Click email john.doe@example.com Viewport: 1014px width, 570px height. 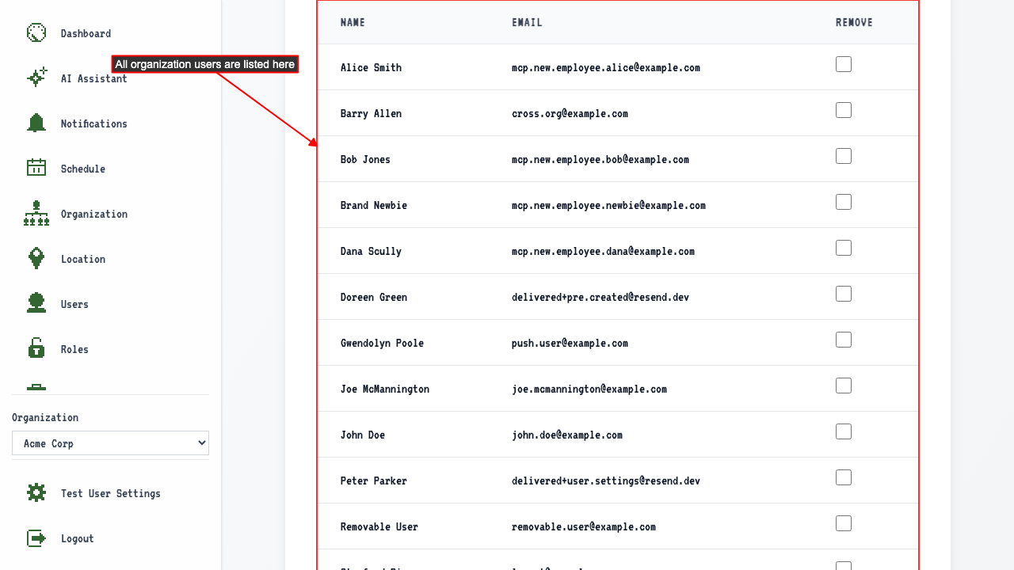[x=567, y=435]
